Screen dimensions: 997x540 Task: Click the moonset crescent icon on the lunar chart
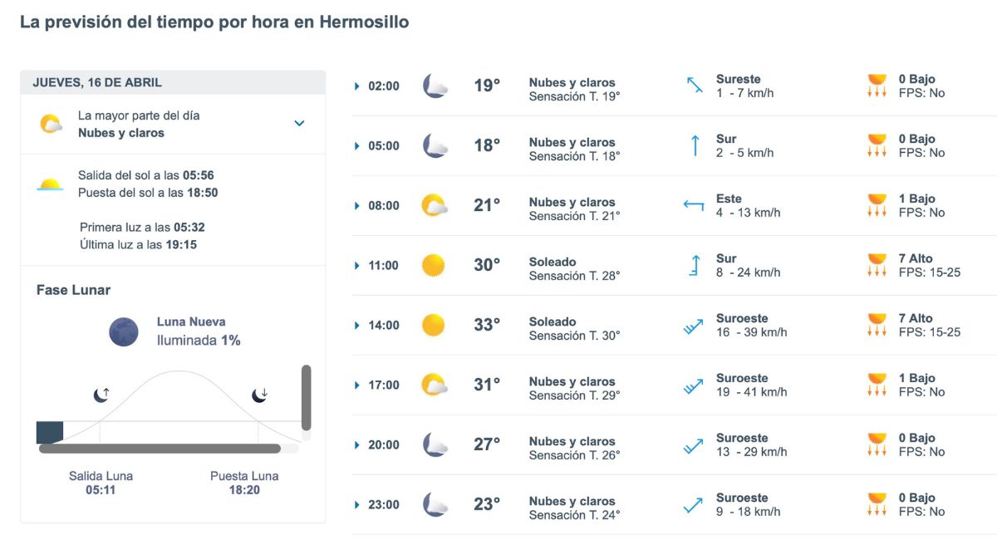260,394
